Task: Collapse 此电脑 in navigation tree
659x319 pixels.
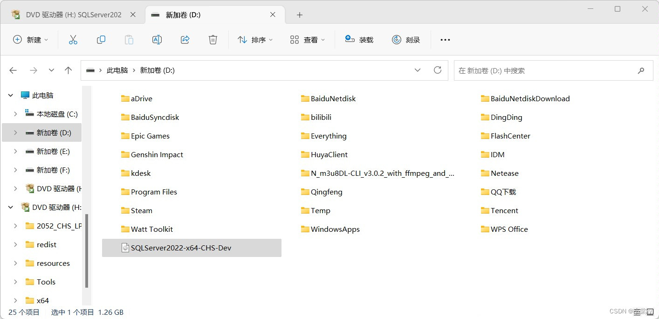Action: [11, 95]
